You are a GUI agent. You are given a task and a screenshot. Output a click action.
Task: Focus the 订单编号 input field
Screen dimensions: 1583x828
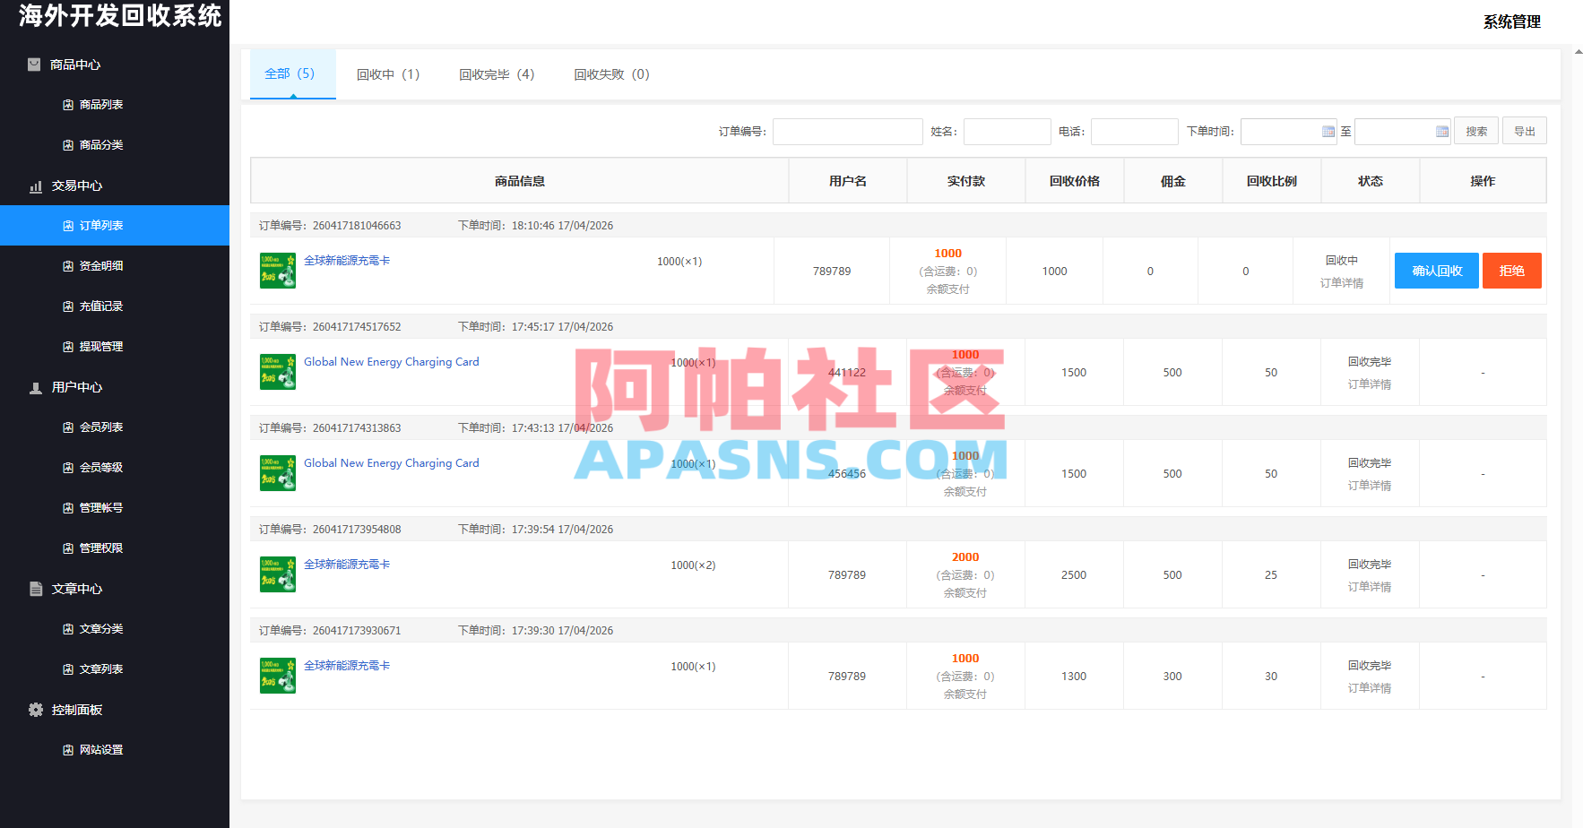click(848, 132)
